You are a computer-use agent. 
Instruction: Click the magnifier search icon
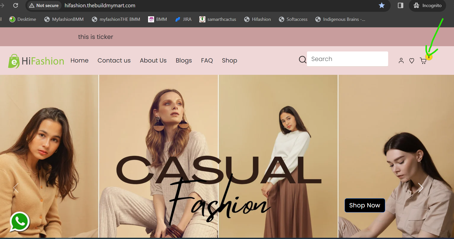tap(303, 59)
